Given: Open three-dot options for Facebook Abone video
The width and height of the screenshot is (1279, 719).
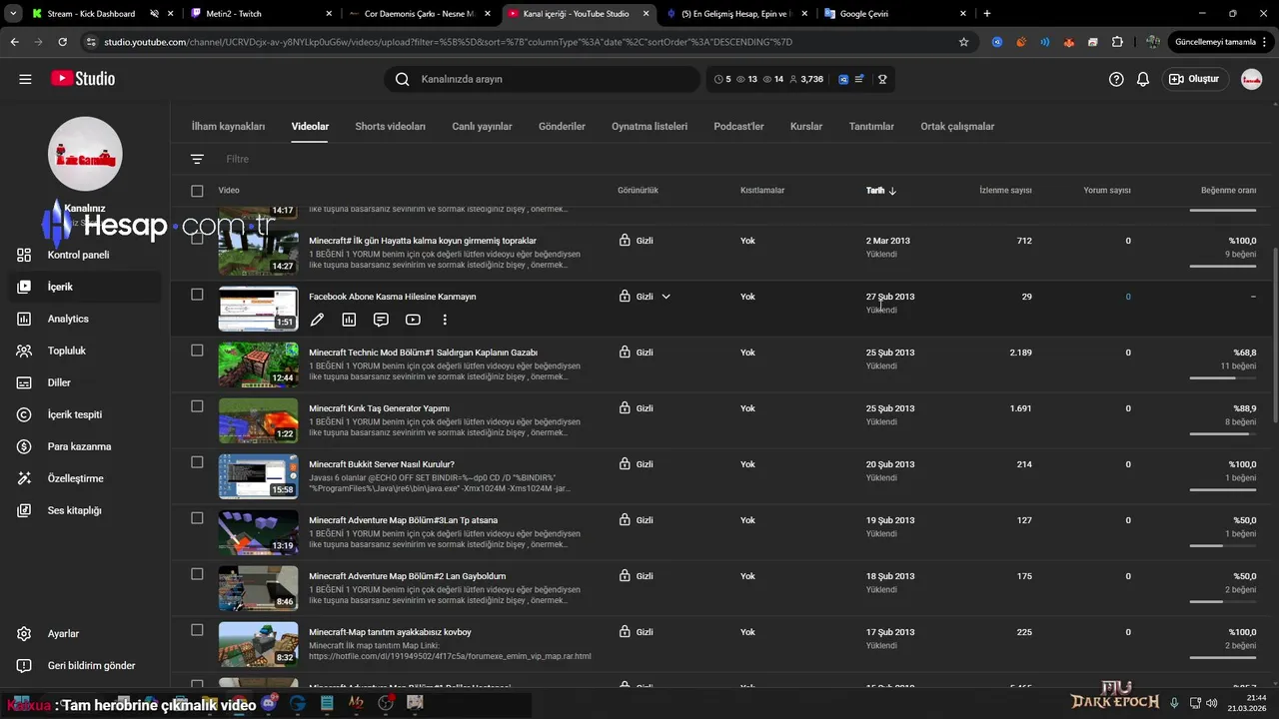Looking at the screenshot, I should (445, 320).
